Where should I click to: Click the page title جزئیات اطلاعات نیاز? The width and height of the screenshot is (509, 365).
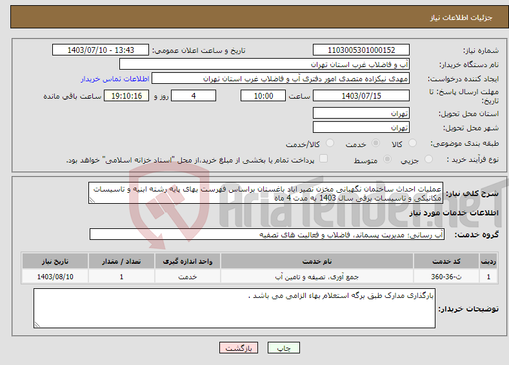pos(461,17)
